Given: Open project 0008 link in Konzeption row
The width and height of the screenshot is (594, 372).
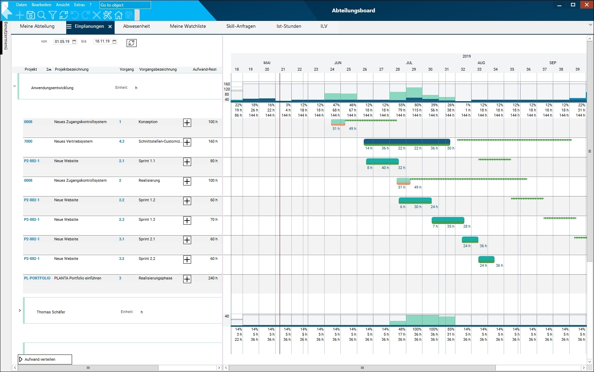Looking at the screenshot, I should pos(28,122).
